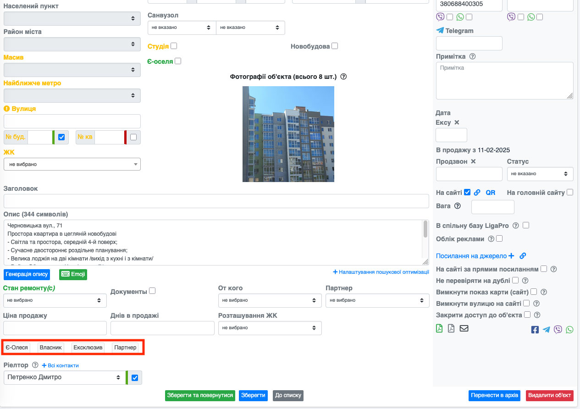Image resolution: width=580 pixels, height=409 pixels.
Task: Enable the Новобудова checkbox
Action: (335, 46)
